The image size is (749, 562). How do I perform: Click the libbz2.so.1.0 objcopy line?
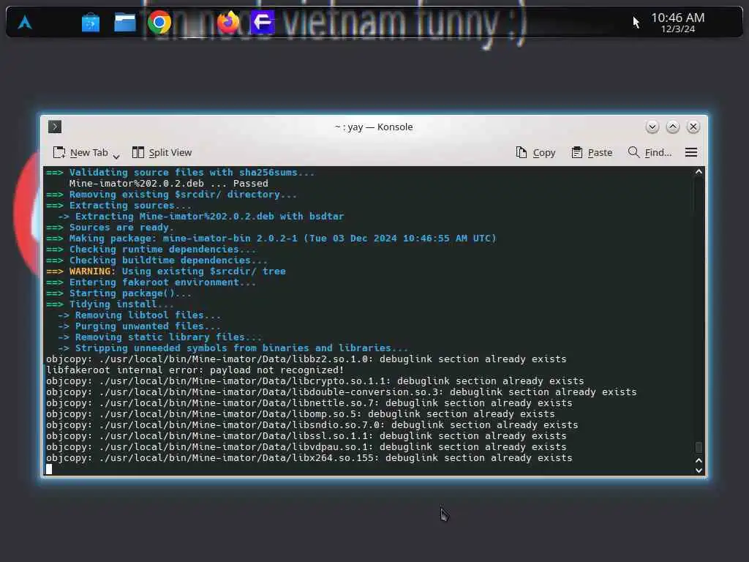click(306, 359)
